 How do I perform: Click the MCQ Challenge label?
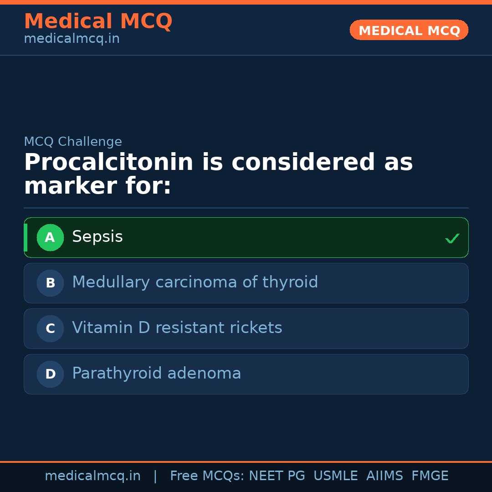coord(73,142)
